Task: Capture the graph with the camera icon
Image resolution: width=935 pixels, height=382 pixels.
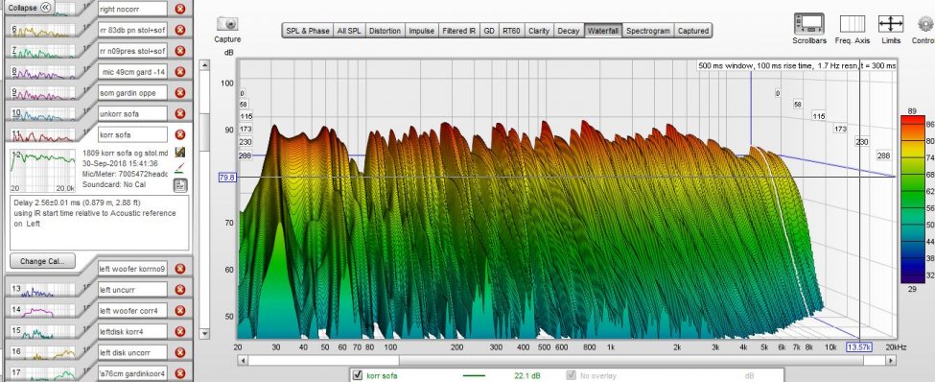Action: [x=228, y=24]
